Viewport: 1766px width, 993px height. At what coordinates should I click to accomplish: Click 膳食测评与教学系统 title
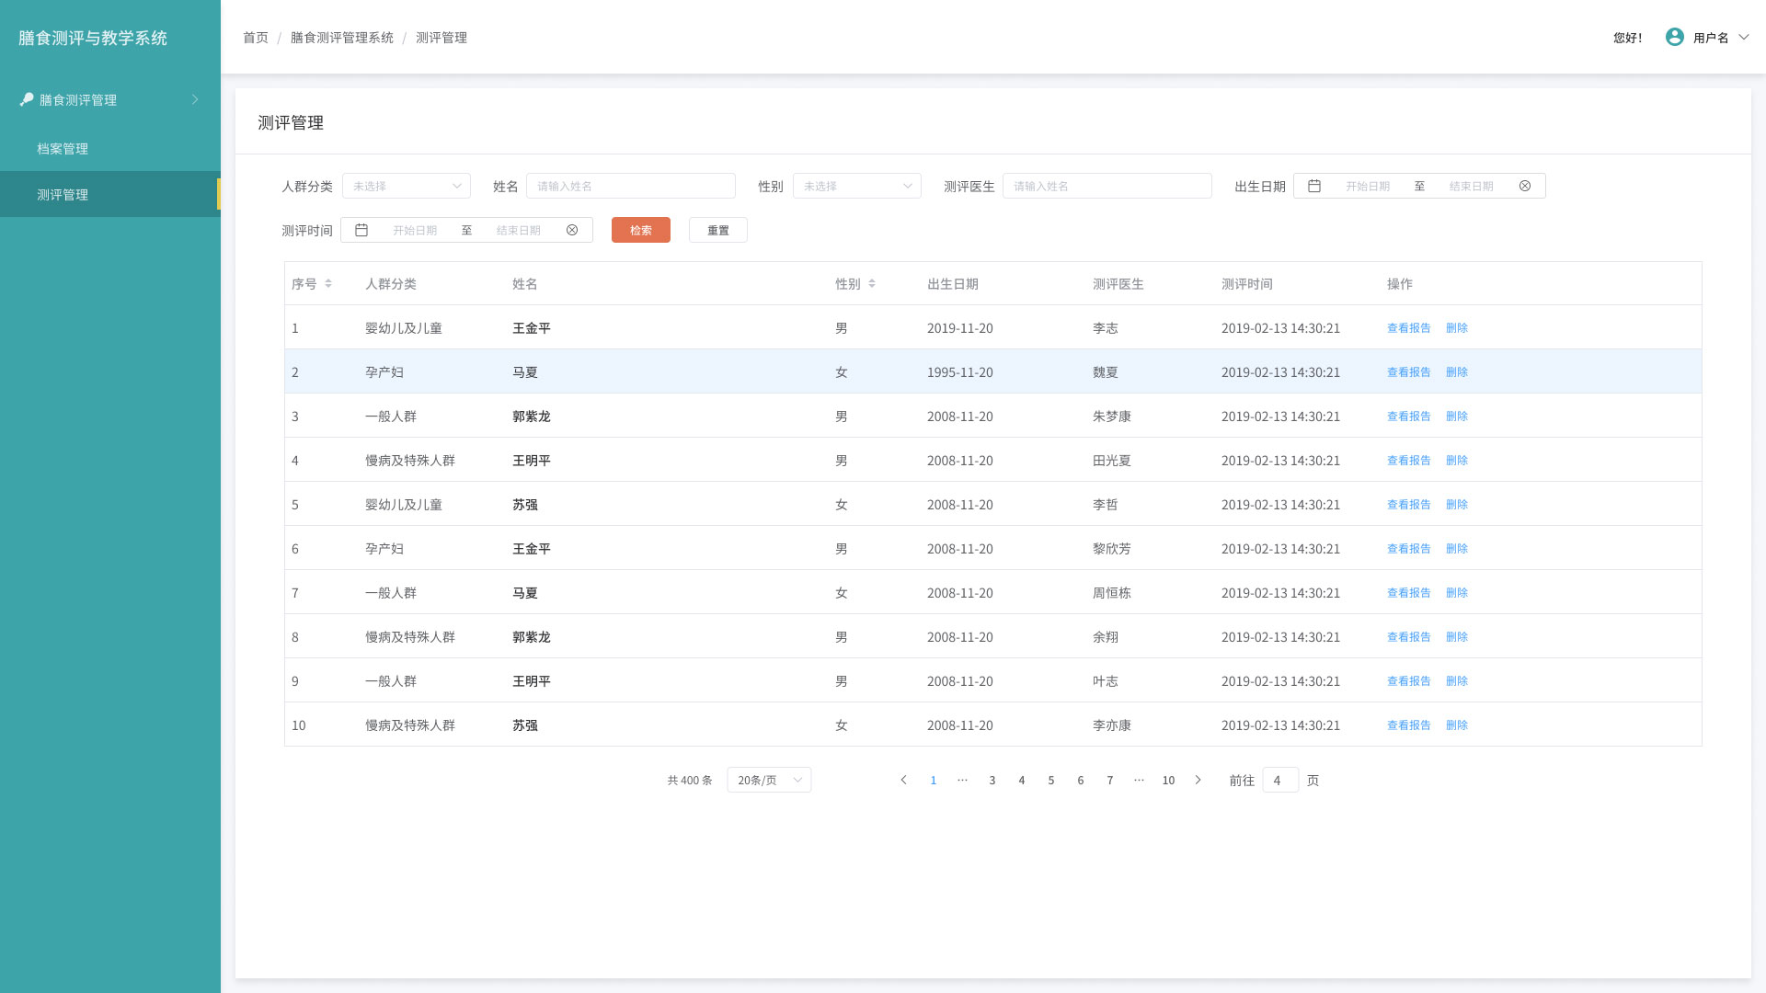tap(93, 38)
